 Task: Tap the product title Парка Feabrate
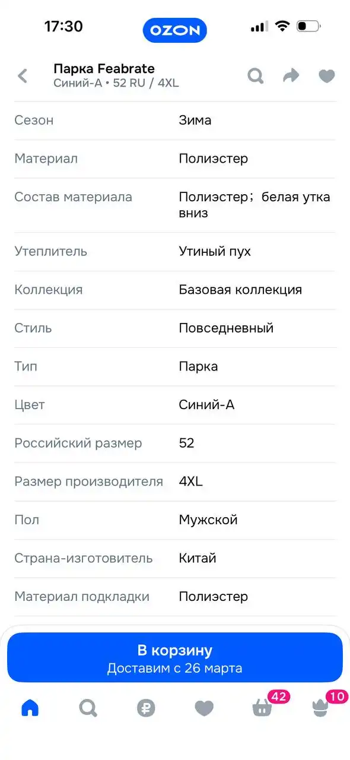coord(104,68)
